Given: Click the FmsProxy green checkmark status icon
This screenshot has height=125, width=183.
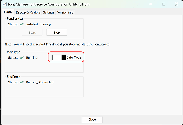Looking at the screenshot, I should (x=21, y=82).
